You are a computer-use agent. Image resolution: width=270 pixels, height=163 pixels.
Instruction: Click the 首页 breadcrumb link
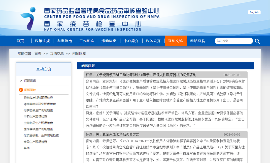click(x=38, y=53)
